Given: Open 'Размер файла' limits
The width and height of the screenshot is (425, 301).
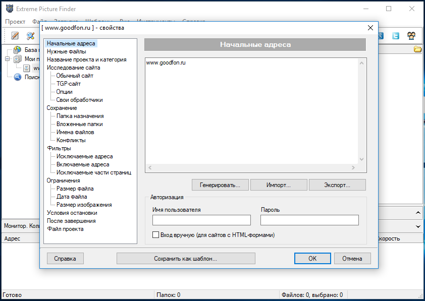Looking at the screenshot, I should 75,189.
